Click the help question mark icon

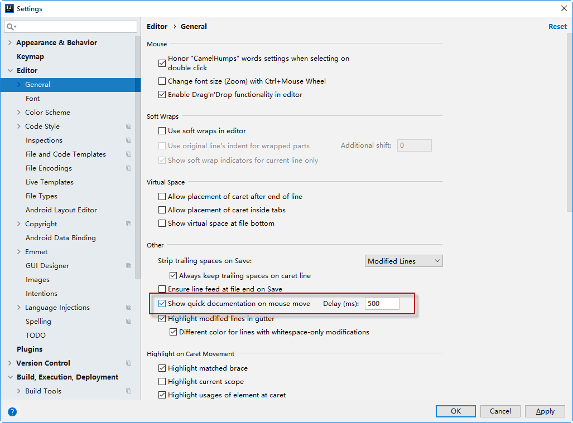[12, 412]
